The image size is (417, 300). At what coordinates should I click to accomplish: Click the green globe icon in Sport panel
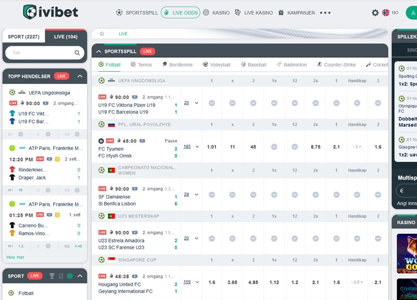tap(70, 276)
